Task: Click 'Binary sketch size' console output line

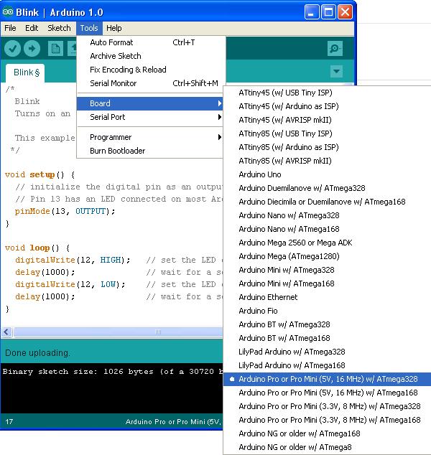Action: click(x=113, y=372)
